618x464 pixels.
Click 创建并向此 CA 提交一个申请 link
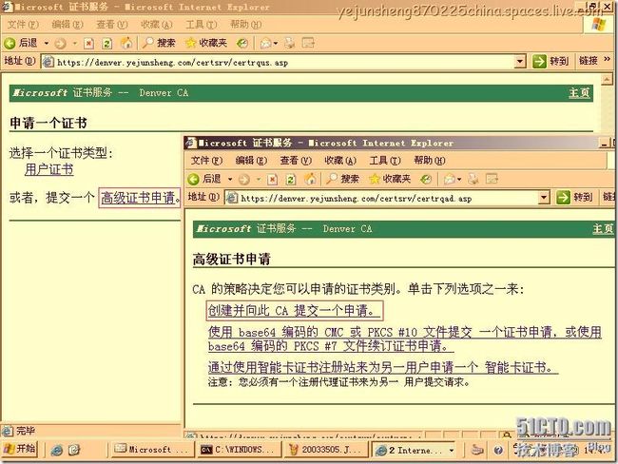tap(295, 311)
